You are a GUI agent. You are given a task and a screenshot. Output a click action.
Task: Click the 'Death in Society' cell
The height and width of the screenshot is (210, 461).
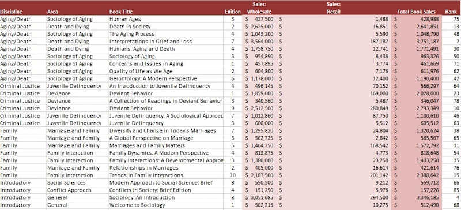[165, 27]
